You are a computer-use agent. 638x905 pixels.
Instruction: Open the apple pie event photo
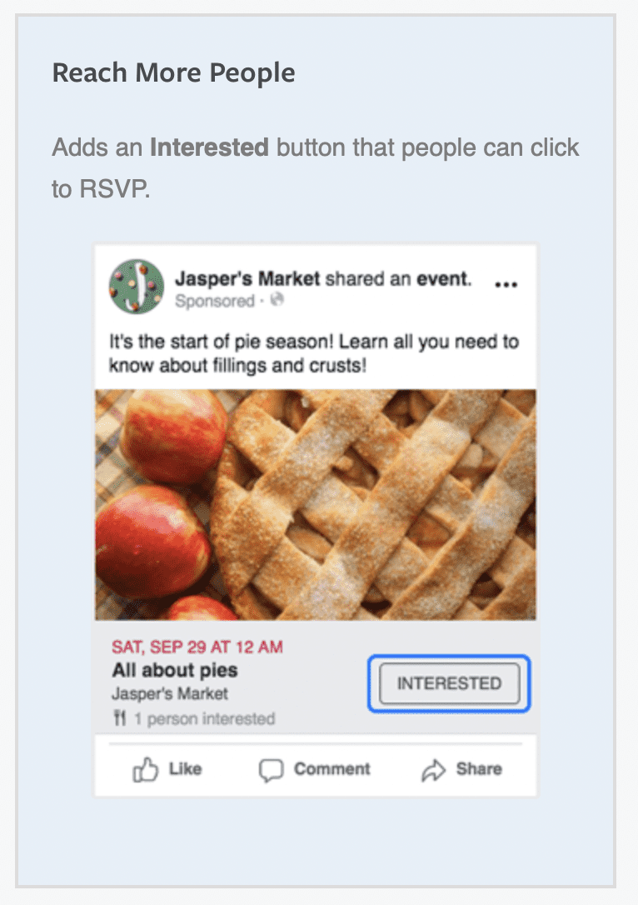click(x=316, y=504)
